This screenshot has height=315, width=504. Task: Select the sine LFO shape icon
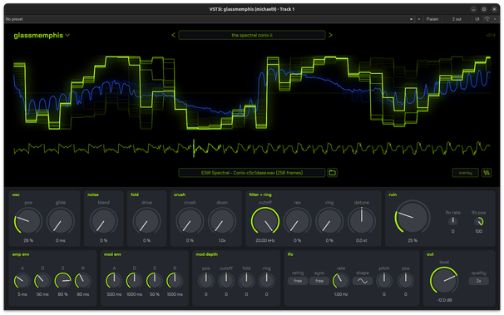click(363, 281)
